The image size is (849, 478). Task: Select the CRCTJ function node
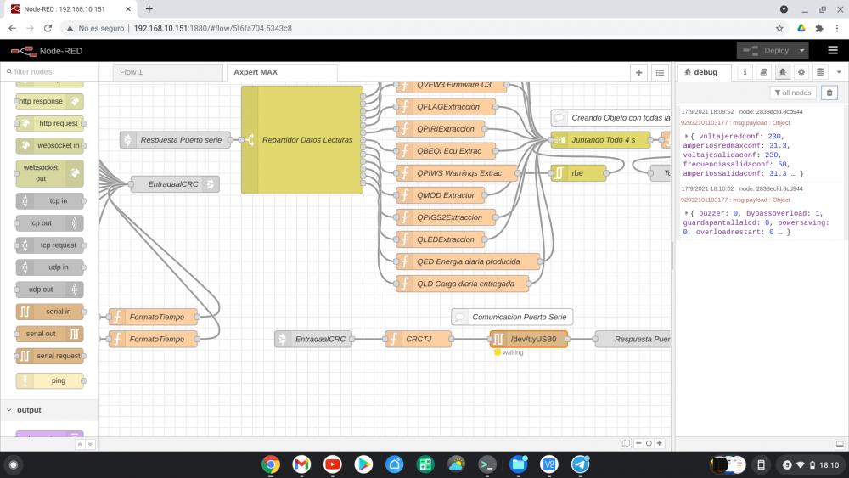[418, 339]
